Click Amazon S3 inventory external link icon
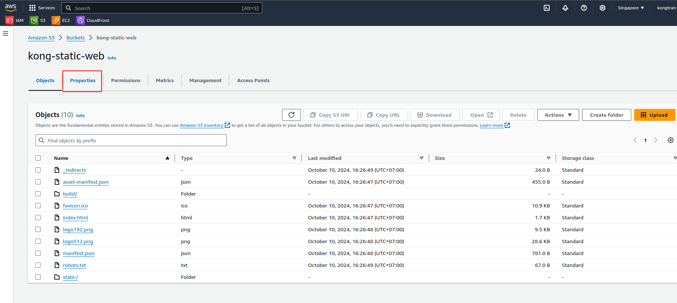 (227, 125)
